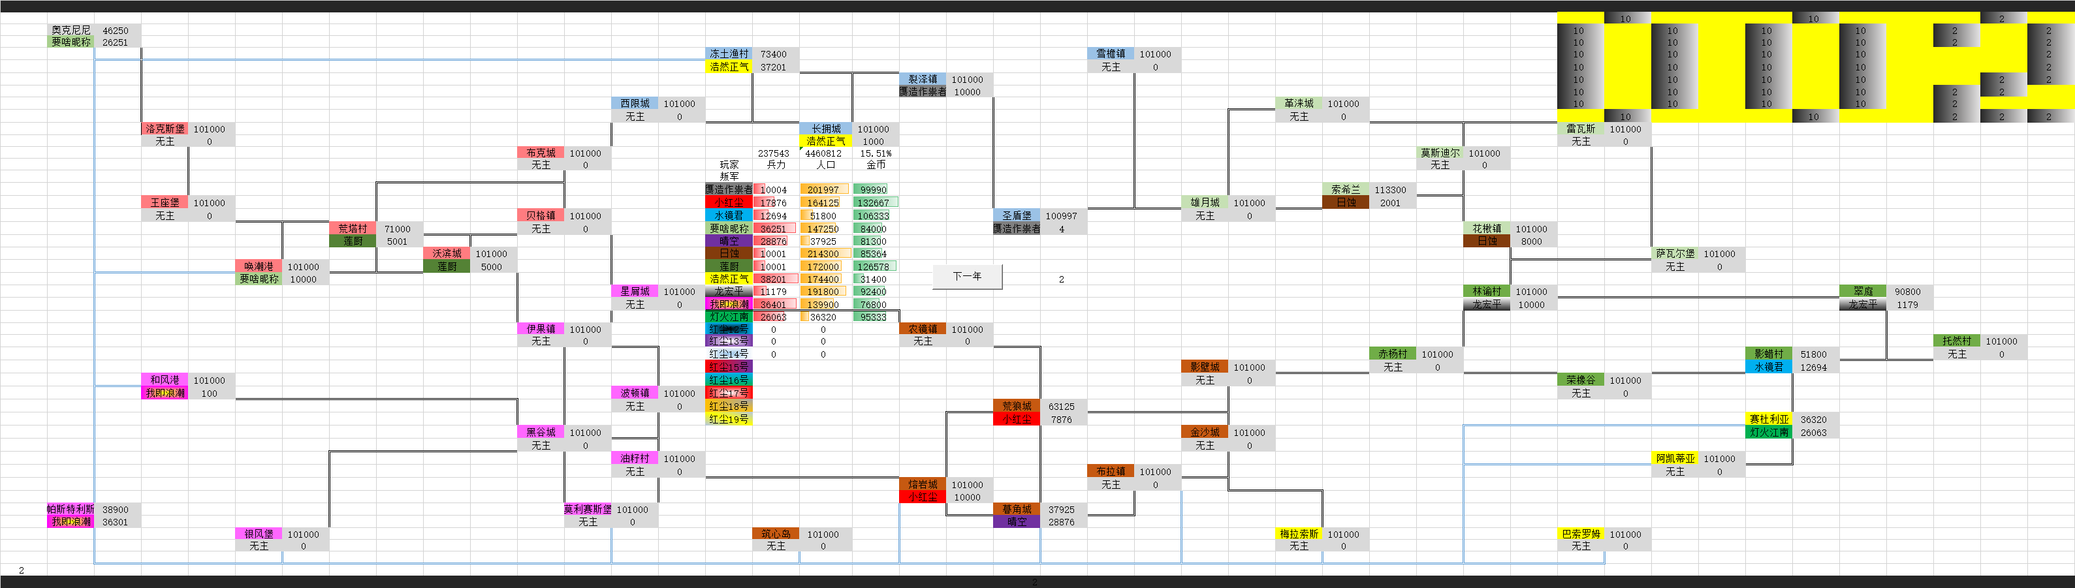Select the 熔岩城 city cell
The width and height of the screenshot is (2075, 588).
pyautogui.click(x=923, y=485)
